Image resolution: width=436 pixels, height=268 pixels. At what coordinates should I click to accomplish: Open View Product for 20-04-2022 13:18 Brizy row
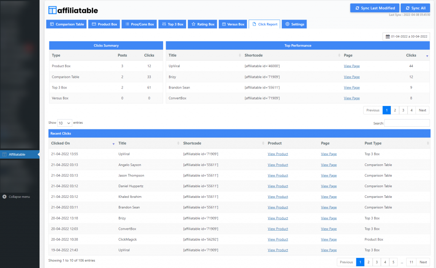pos(278,218)
